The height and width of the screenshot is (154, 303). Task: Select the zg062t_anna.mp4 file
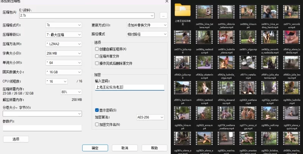[x=204, y=113]
